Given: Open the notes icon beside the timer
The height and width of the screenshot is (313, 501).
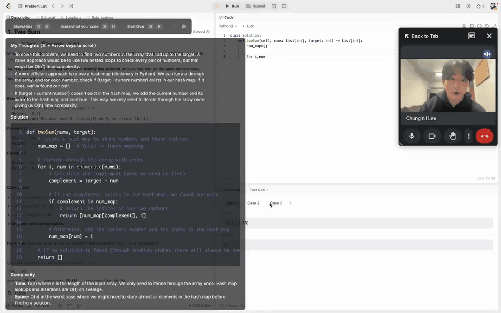Looking at the screenshot, I should pos(284,6).
